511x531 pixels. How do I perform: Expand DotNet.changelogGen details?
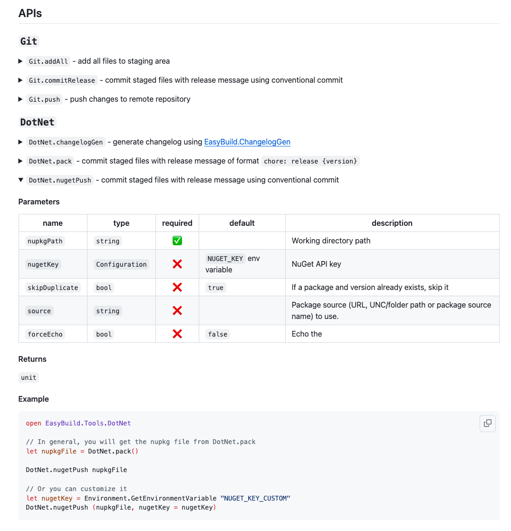[x=20, y=142]
